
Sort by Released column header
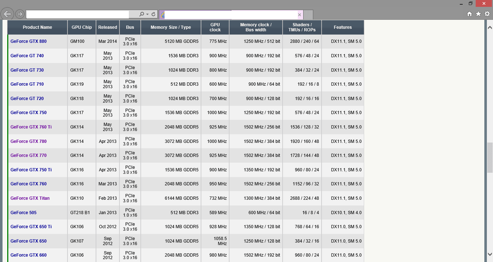[x=108, y=27]
